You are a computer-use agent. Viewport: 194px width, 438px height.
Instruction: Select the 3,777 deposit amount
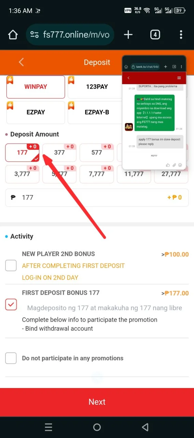click(22, 174)
